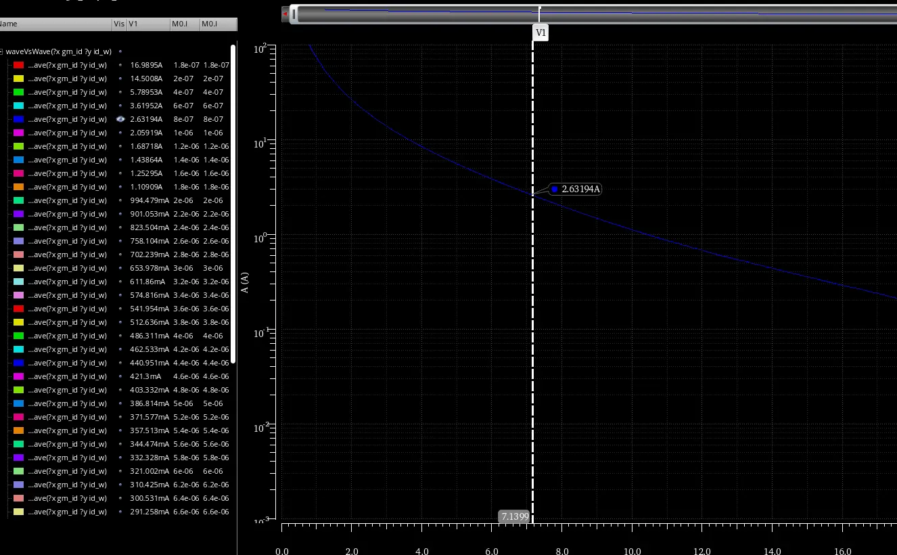Enable visibility for the 994.479mA trace
Viewport: 897px width, 555px height.
coord(120,200)
